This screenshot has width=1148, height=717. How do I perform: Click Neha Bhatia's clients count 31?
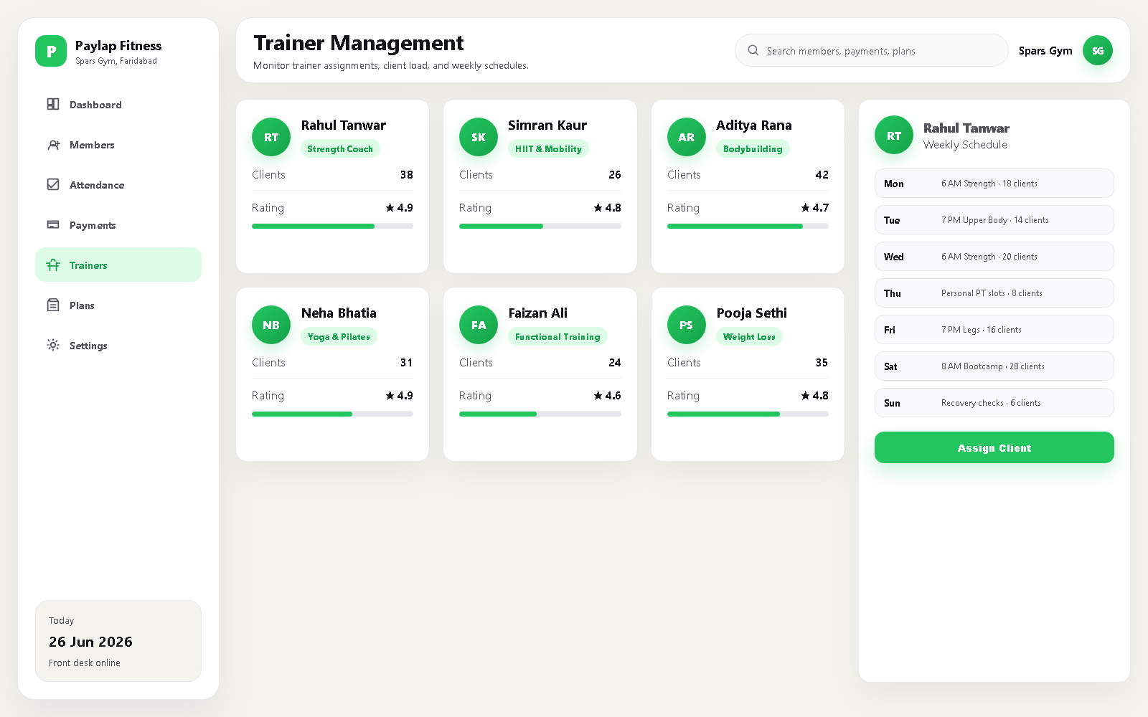pyautogui.click(x=406, y=362)
